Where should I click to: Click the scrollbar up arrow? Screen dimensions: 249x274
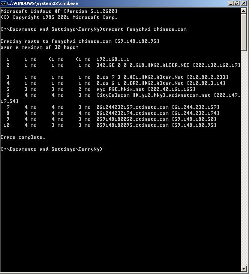[243, 11]
